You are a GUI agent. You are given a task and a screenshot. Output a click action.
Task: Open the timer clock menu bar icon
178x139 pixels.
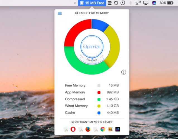click(123, 3)
